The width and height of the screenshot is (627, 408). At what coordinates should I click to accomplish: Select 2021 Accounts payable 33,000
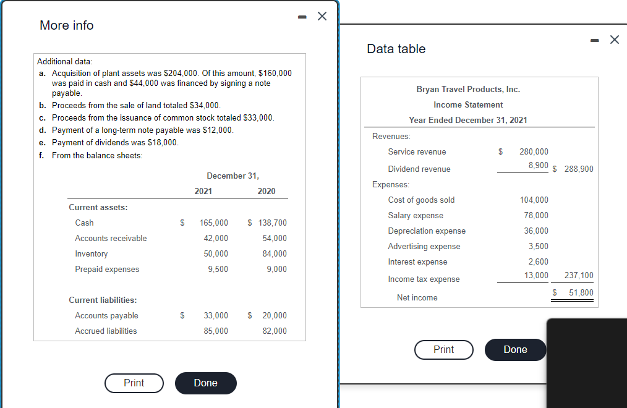point(216,316)
